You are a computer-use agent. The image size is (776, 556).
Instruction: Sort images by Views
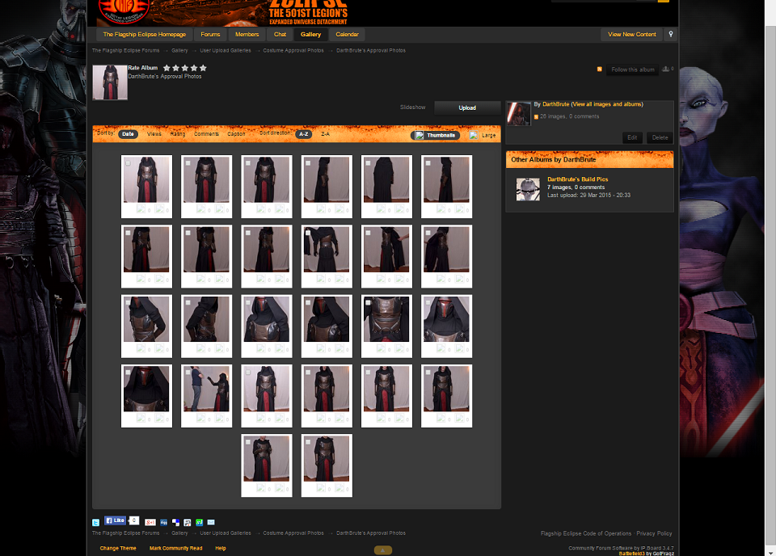tap(154, 134)
